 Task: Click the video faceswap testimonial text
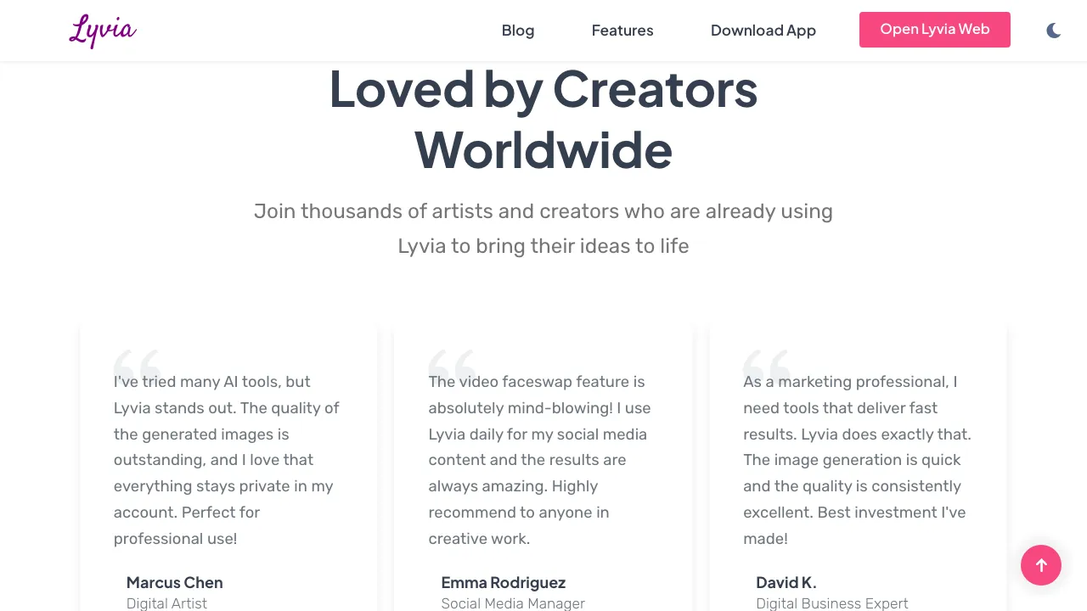tap(540, 460)
